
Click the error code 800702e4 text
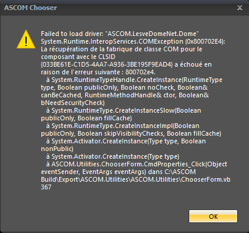[140, 72]
